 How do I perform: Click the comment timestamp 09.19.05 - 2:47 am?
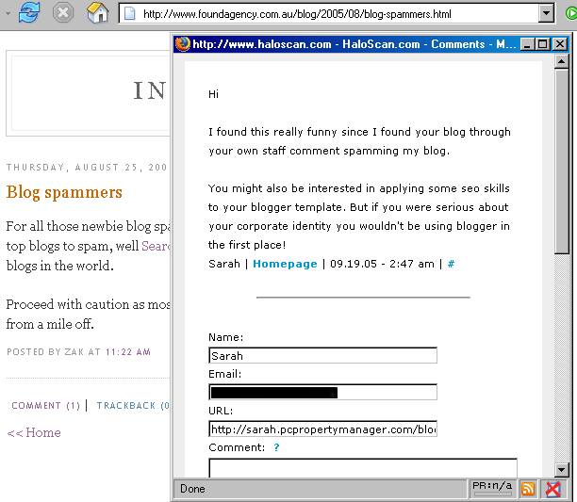(382, 264)
